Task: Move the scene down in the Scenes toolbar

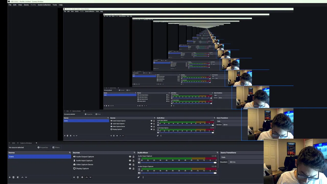Action: [26, 177]
